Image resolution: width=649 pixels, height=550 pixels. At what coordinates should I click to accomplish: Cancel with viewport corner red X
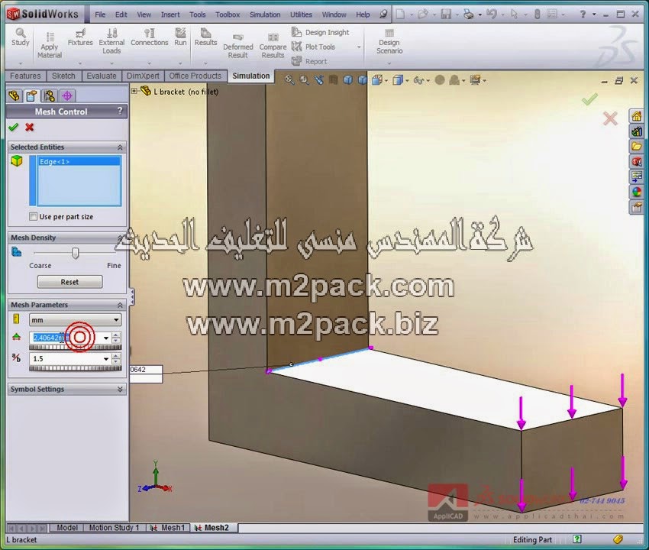pos(610,119)
